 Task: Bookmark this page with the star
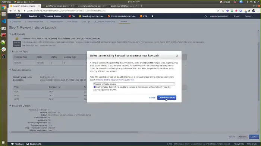coord(218,11)
